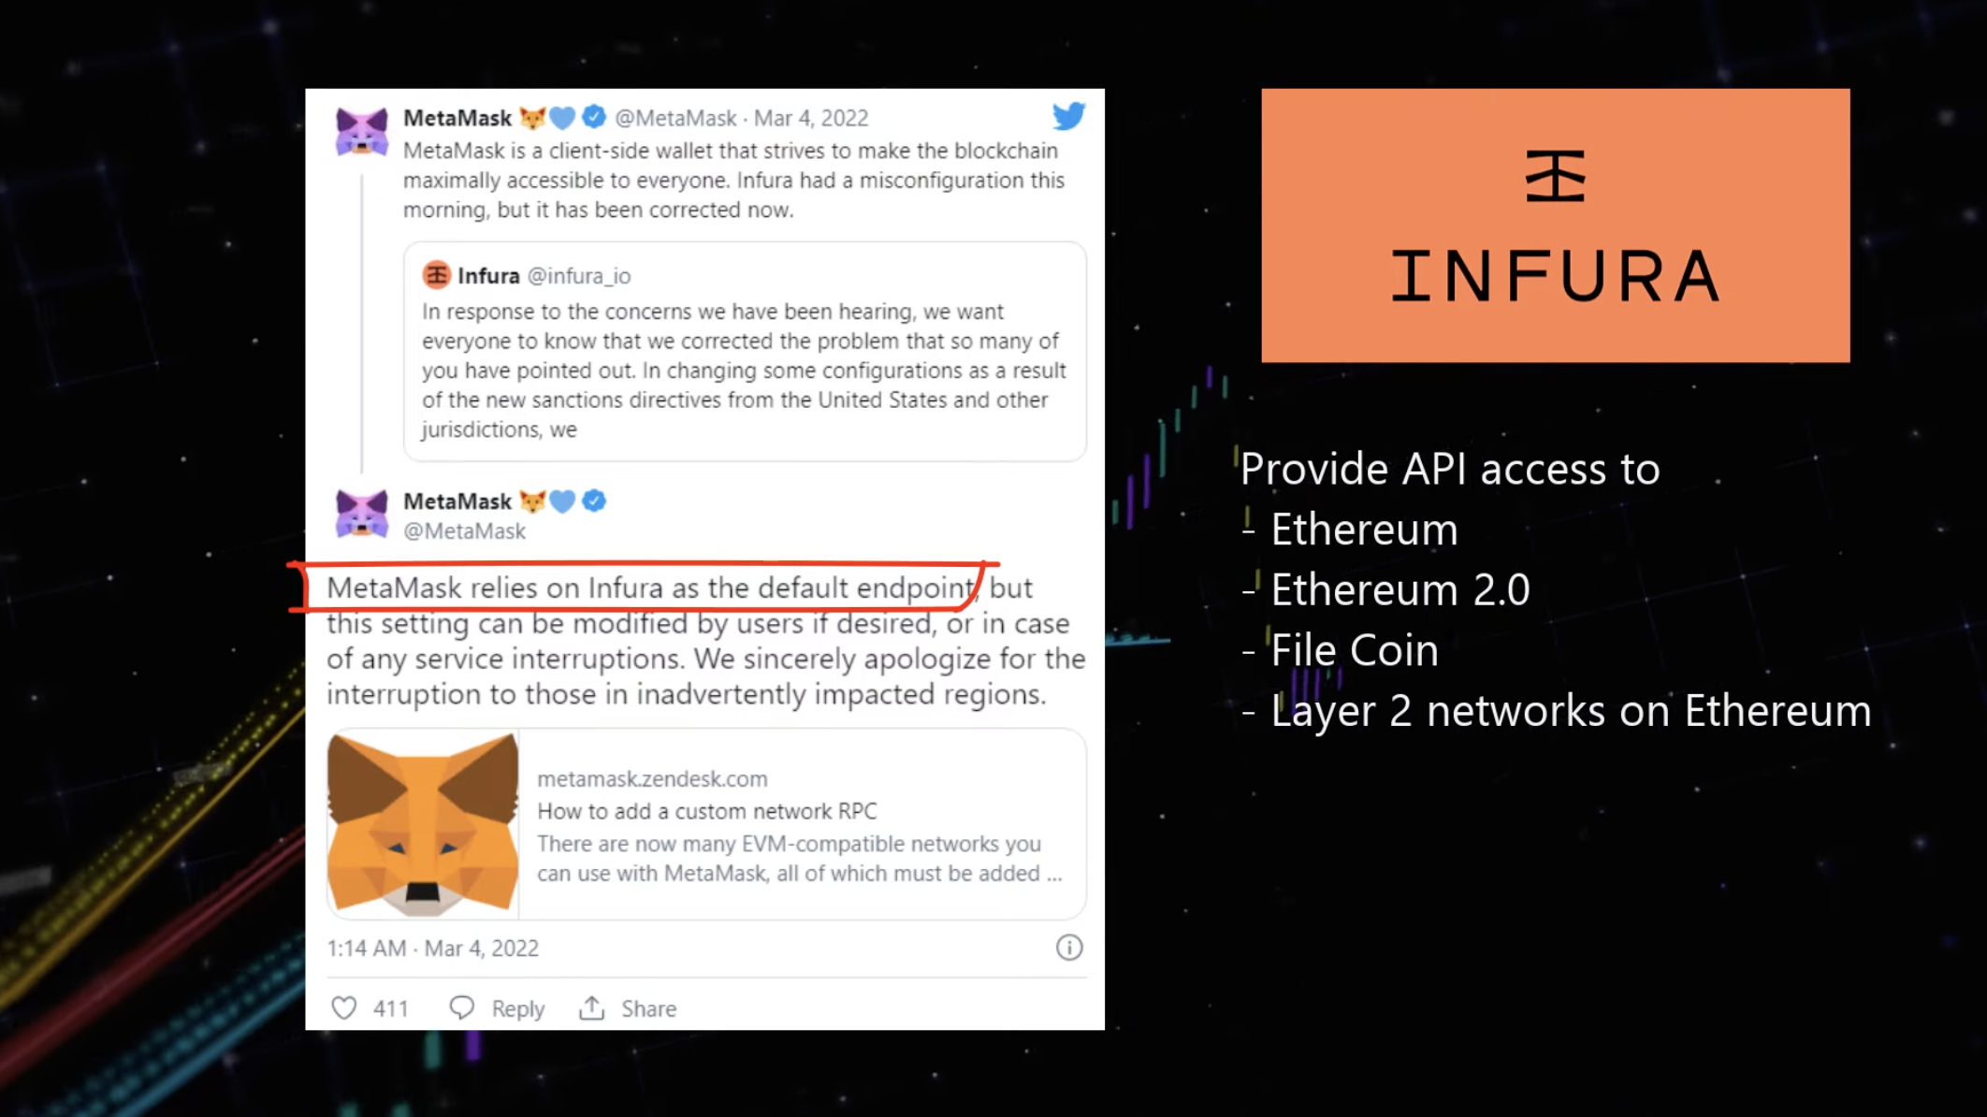Click the Reply button on second tweet

click(497, 1008)
